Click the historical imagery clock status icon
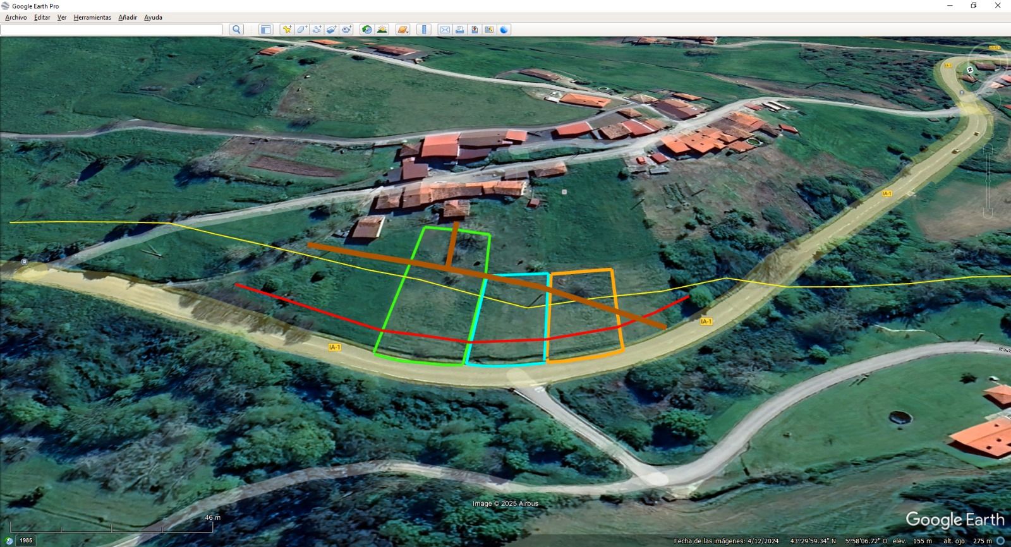The image size is (1011, 547). click(x=8, y=541)
